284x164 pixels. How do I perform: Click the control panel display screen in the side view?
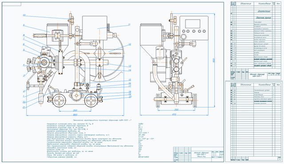point(193,24)
